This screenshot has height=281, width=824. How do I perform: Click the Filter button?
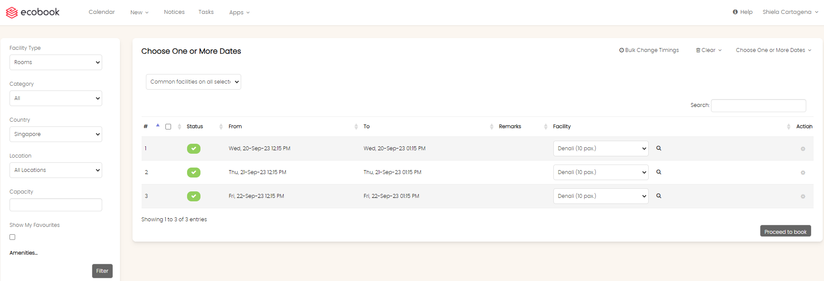pos(102,271)
